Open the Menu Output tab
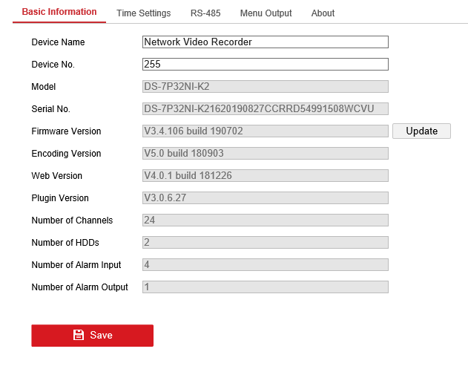This screenshot has height=392, width=468. pyautogui.click(x=266, y=13)
